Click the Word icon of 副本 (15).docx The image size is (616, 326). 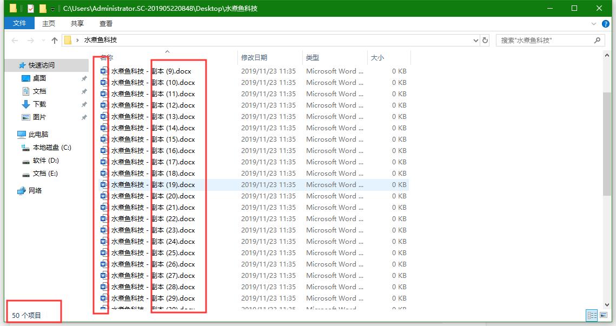[104, 139]
